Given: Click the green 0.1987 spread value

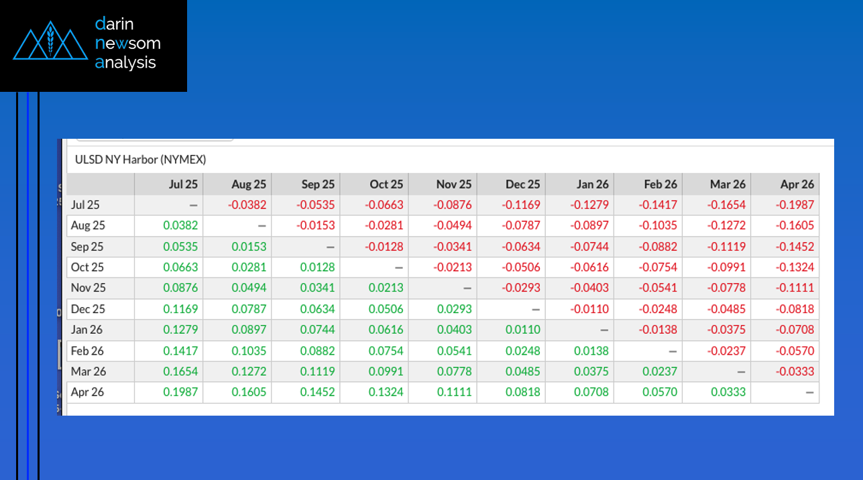Looking at the screenshot, I should click(180, 392).
